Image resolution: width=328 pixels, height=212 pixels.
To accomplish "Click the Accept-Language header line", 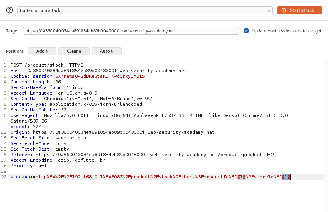I will pos(54,93).
